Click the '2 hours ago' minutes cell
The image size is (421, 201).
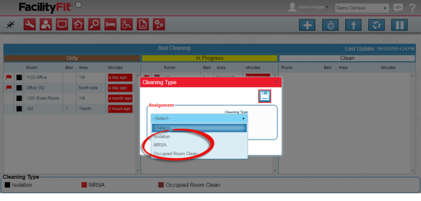(120, 109)
